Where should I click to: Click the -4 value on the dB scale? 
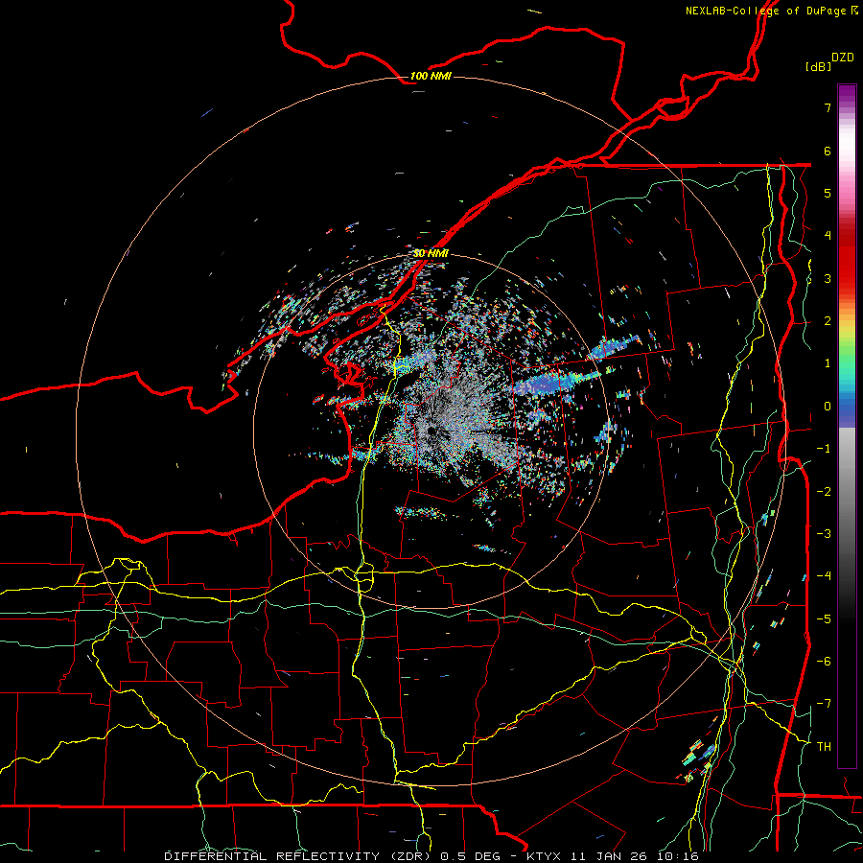click(824, 576)
